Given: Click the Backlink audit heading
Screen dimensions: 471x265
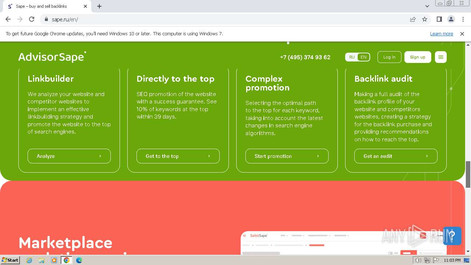Looking at the screenshot, I should 383,79.
